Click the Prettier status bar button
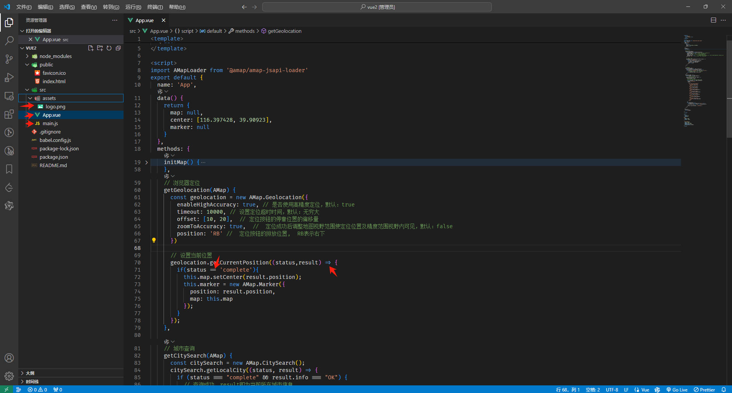 tap(705, 390)
